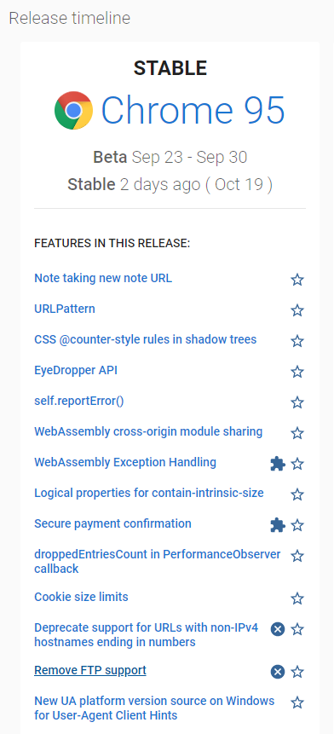Click the puzzle icon beside WebAssembly Exception Handling
Image resolution: width=334 pixels, height=734 pixels.
pyautogui.click(x=278, y=464)
